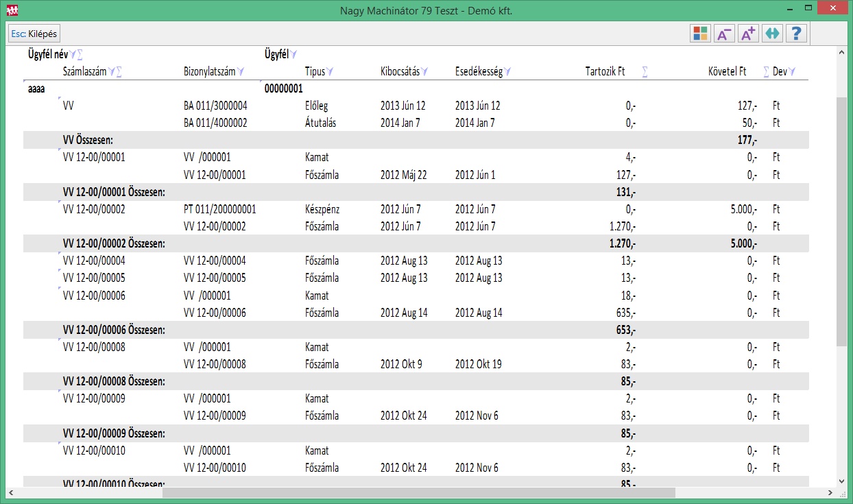Viewport: 853px width, 504px height.
Task: Click sum icon next to Ügyfél név
Action: pos(80,55)
